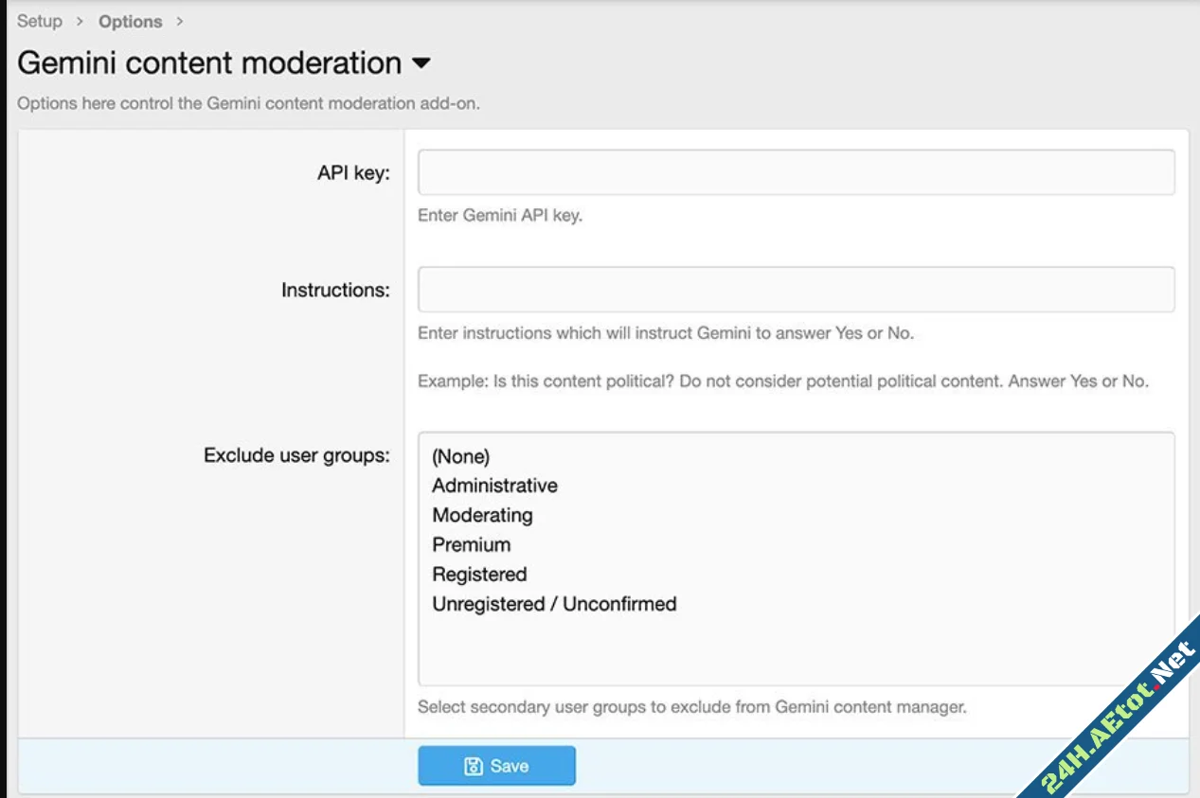
Task: Focus the API key input field
Action: (796, 172)
